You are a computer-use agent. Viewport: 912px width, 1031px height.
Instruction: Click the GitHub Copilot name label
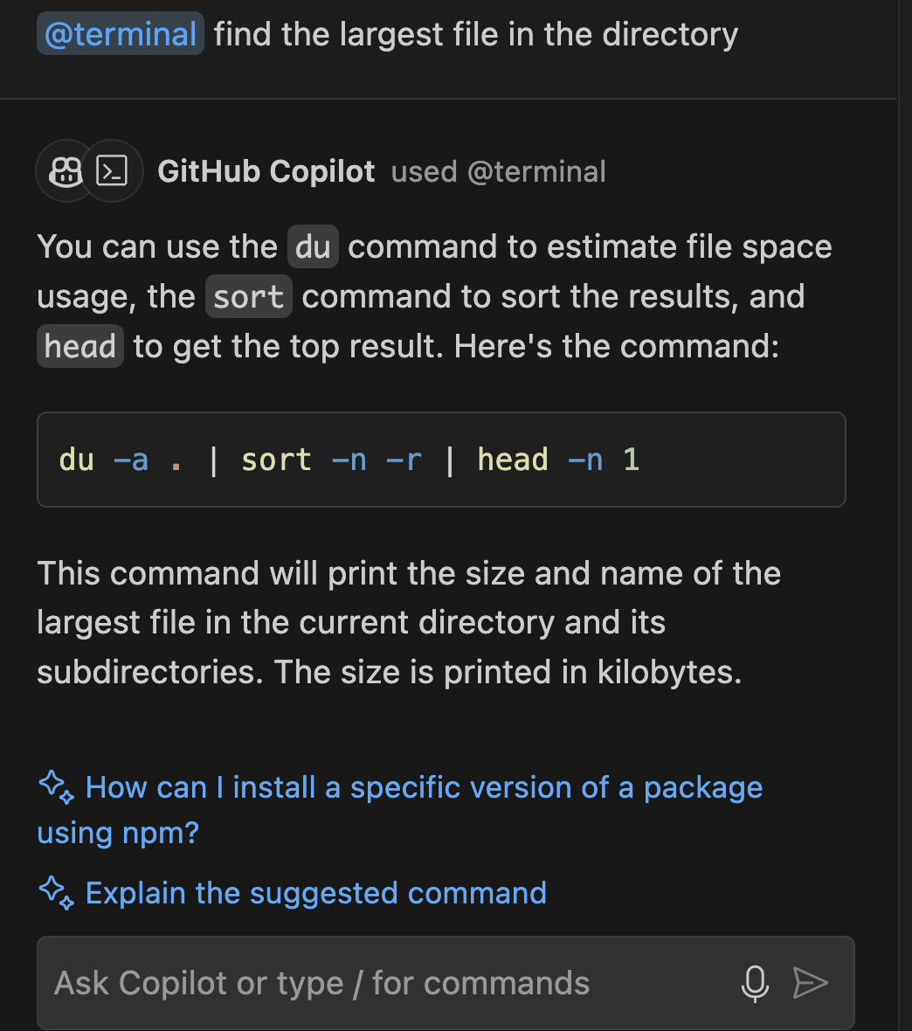[266, 171]
